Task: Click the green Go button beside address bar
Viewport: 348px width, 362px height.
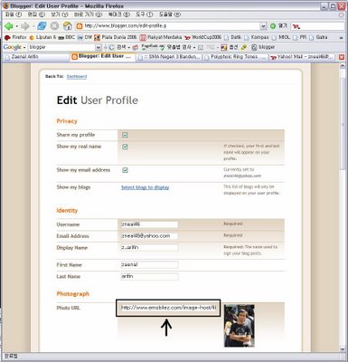Action: (x=273, y=26)
